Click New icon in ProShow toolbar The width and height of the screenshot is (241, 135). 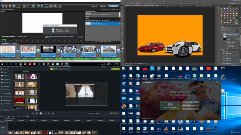(3, 6)
